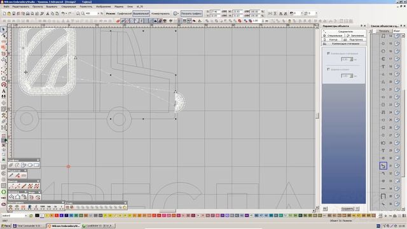Travel by 1000 stitches button
The height and width of the screenshot is (229, 407).
[x=43, y=207]
